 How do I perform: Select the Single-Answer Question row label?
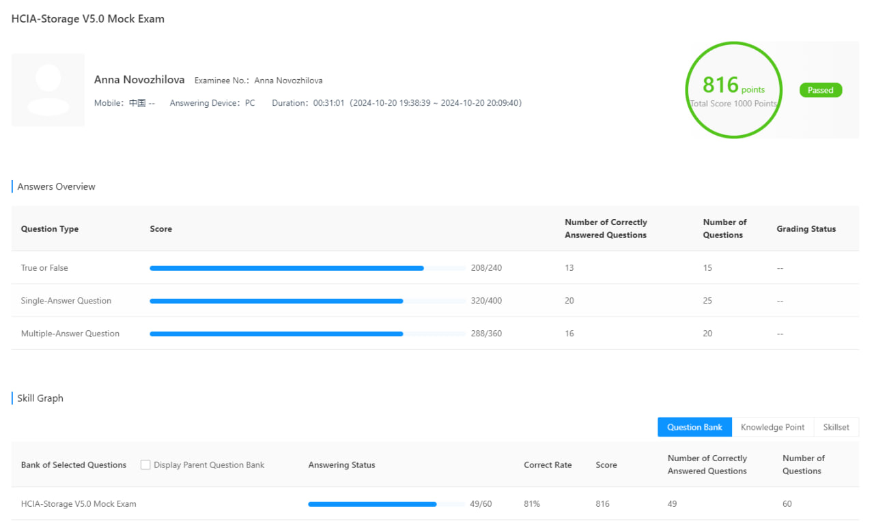click(66, 301)
